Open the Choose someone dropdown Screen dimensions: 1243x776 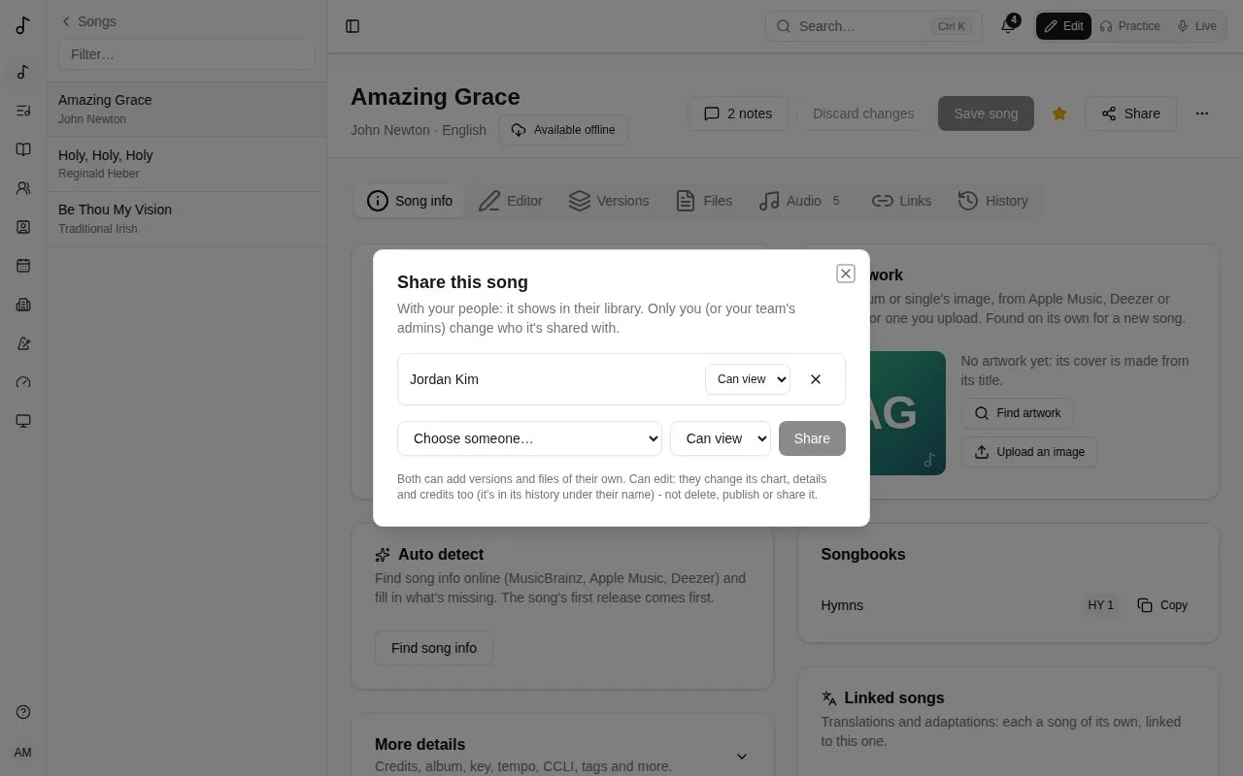point(529,438)
